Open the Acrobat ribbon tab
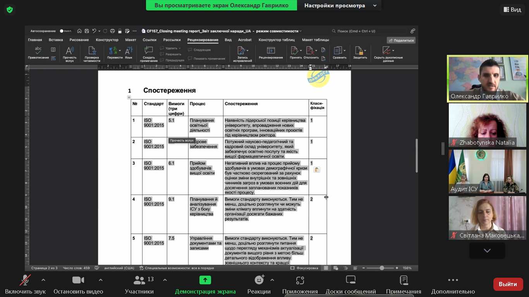The image size is (529, 297). point(245,40)
